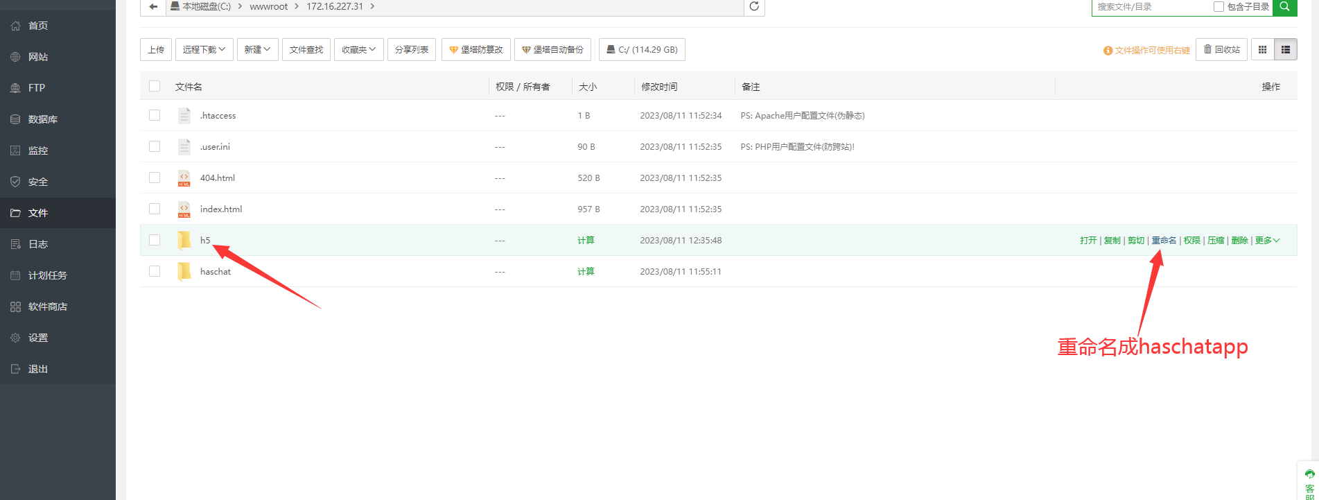The width and height of the screenshot is (1319, 500).
Task: Expand the 更多 menu in h5 row
Action: pyautogui.click(x=1267, y=241)
